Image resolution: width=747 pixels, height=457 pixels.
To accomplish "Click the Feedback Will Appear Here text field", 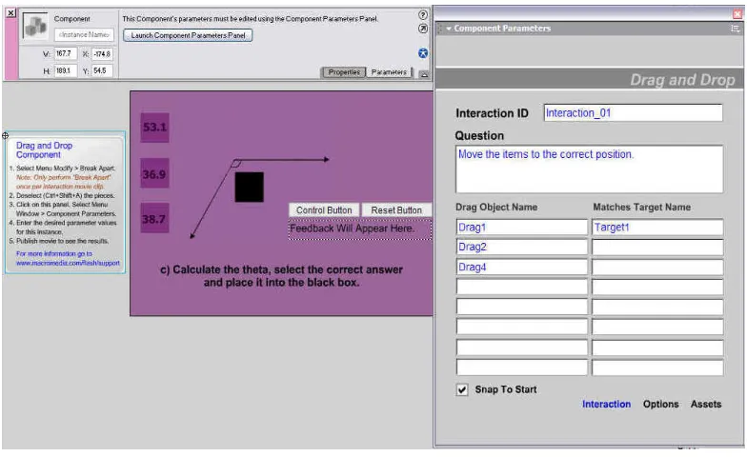I will pos(360,228).
